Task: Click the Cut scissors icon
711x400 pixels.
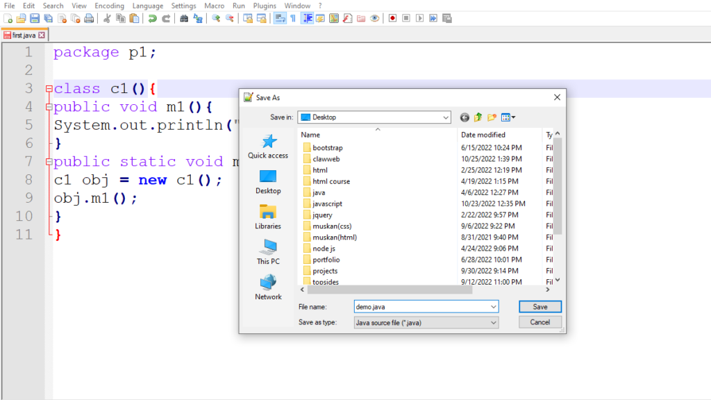Action: [x=107, y=19]
